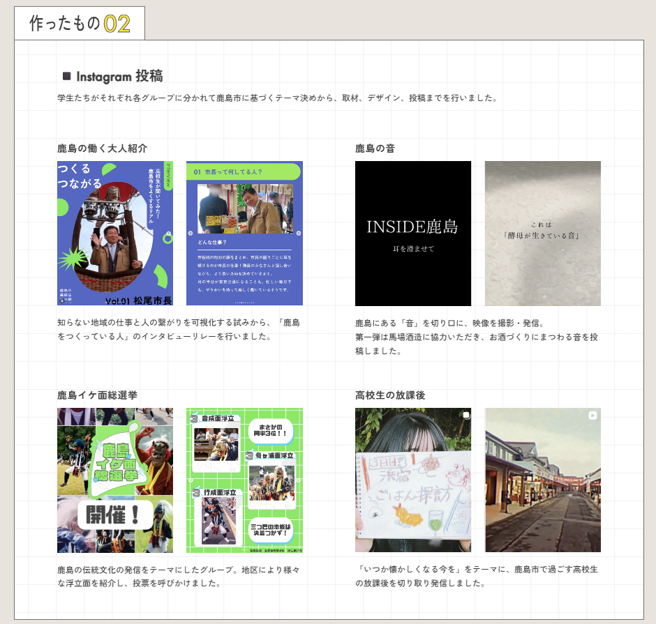Click the 耳を澄ませて caption text
This screenshot has height=624, width=656.
click(413, 249)
